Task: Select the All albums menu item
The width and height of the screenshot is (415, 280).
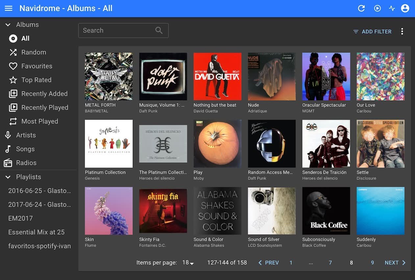Action: tap(38, 38)
